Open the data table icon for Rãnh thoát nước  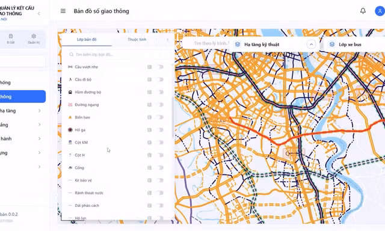150,193
